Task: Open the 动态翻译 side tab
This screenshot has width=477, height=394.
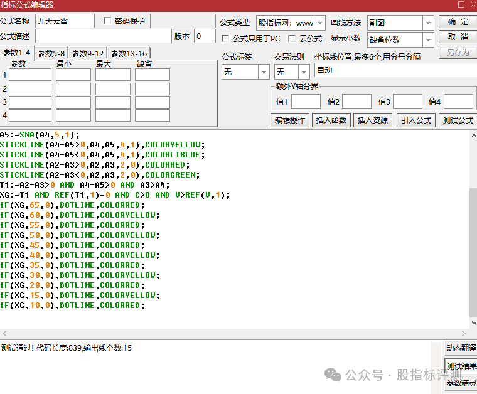Action: [461, 348]
